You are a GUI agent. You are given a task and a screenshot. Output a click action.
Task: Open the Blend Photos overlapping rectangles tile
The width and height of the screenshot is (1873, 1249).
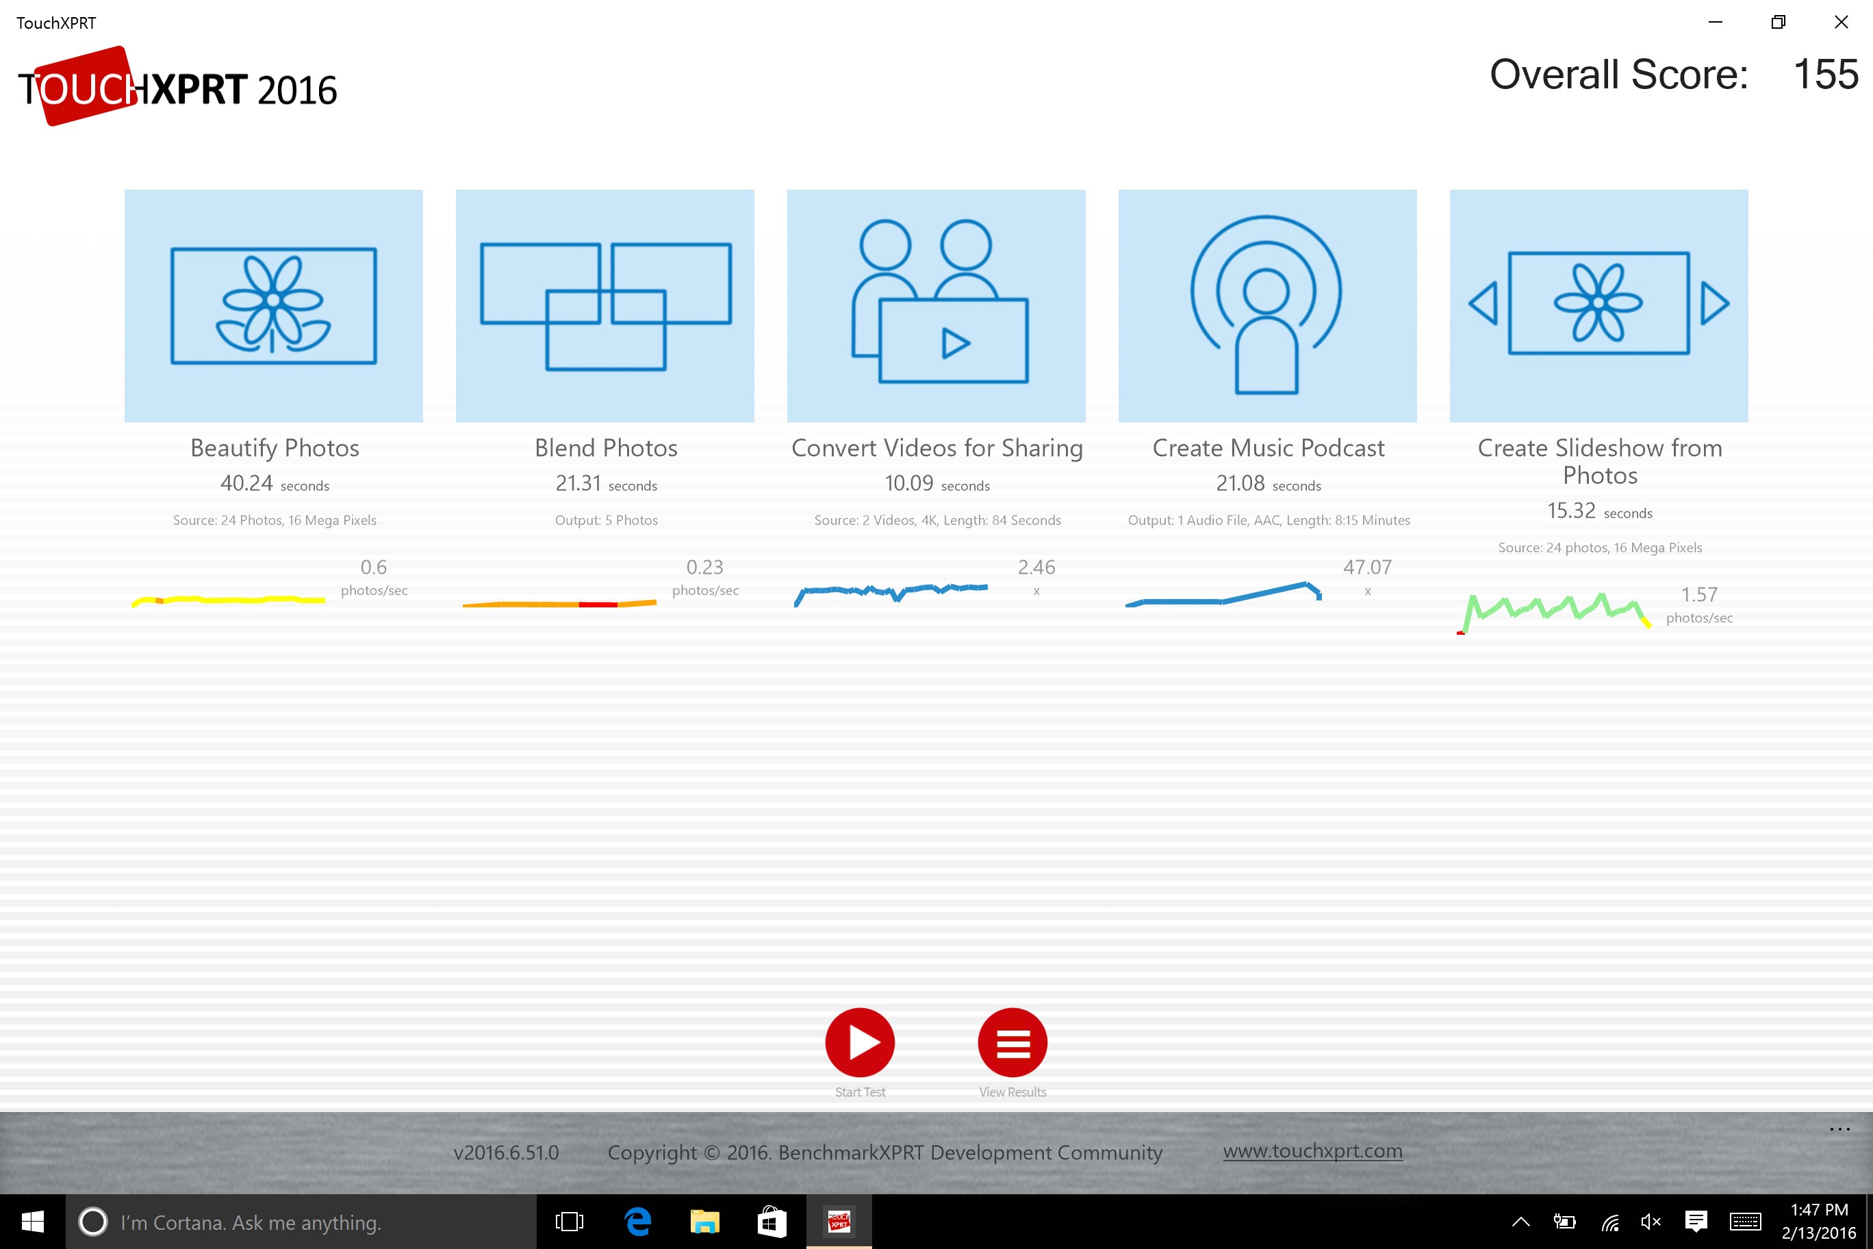coord(604,306)
